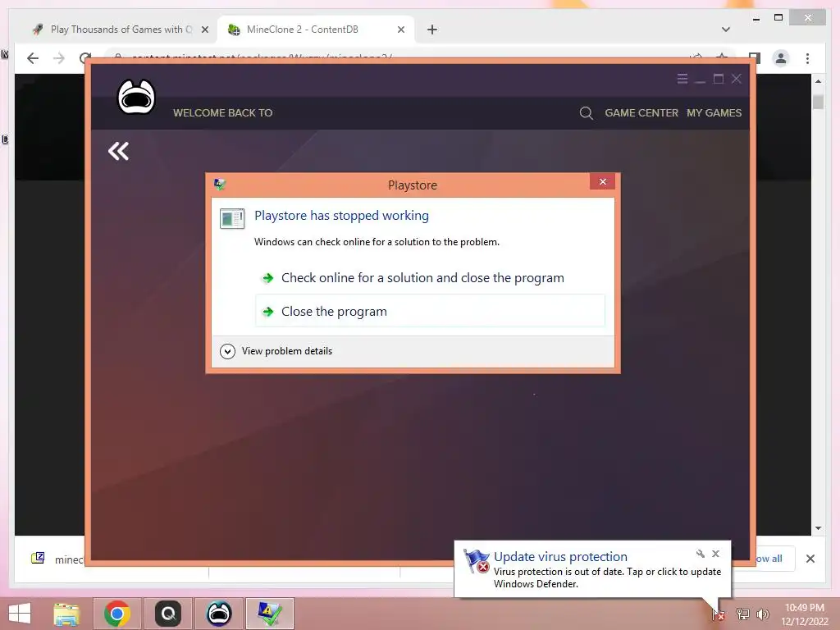Open MY GAMES section
Viewport: 840px width, 630px height.
[714, 113]
